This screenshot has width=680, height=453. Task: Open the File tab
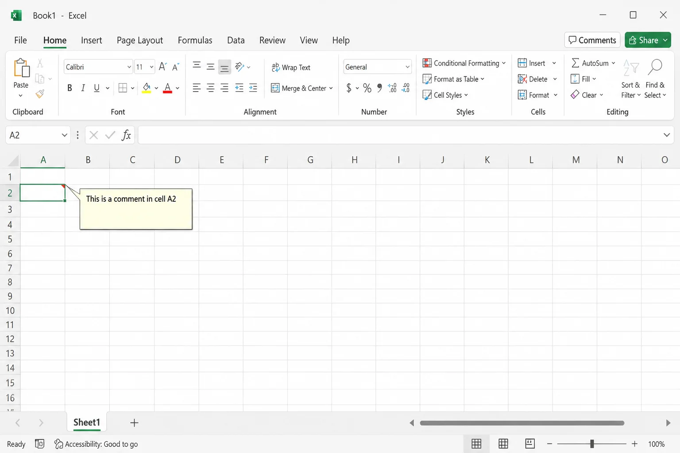(x=20, y=40)
